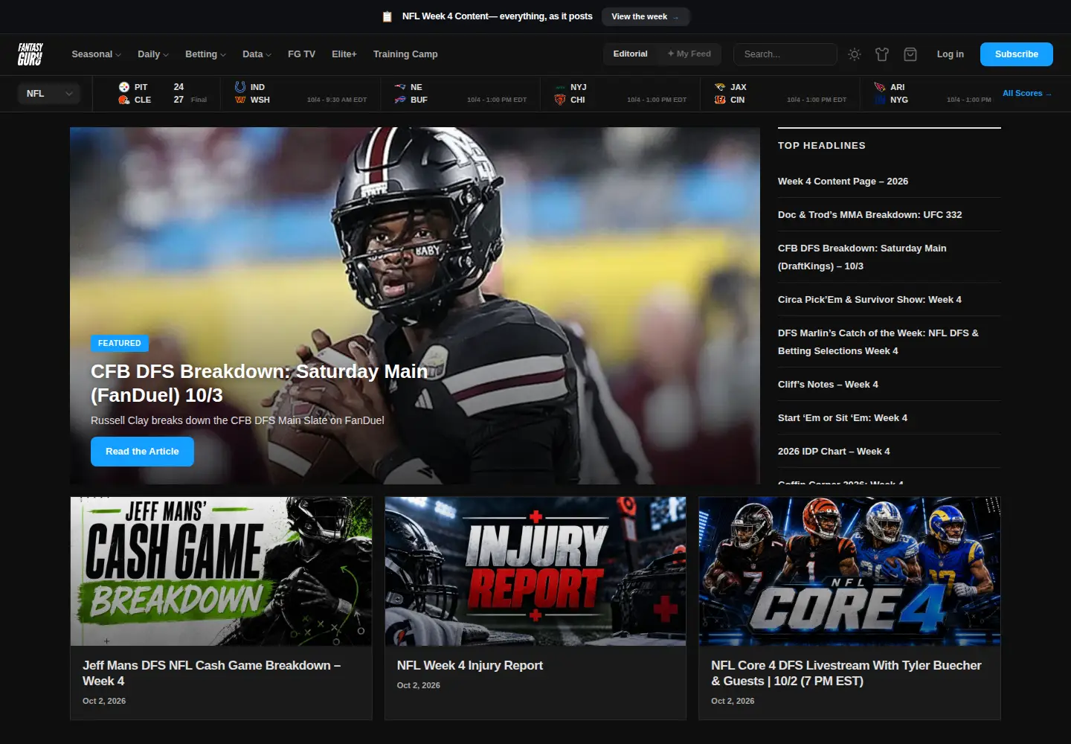This screenshot has height=744, width=1071.
Task: Open headline 'Start 'Em or Sit 'Em: Week 4'
Action: [x=843, y=418]
